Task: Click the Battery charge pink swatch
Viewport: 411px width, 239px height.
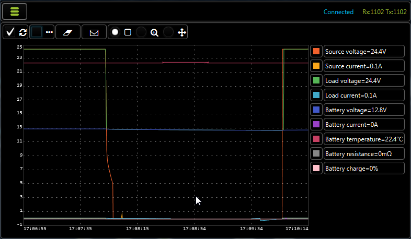Action: (x=316, y=168)
